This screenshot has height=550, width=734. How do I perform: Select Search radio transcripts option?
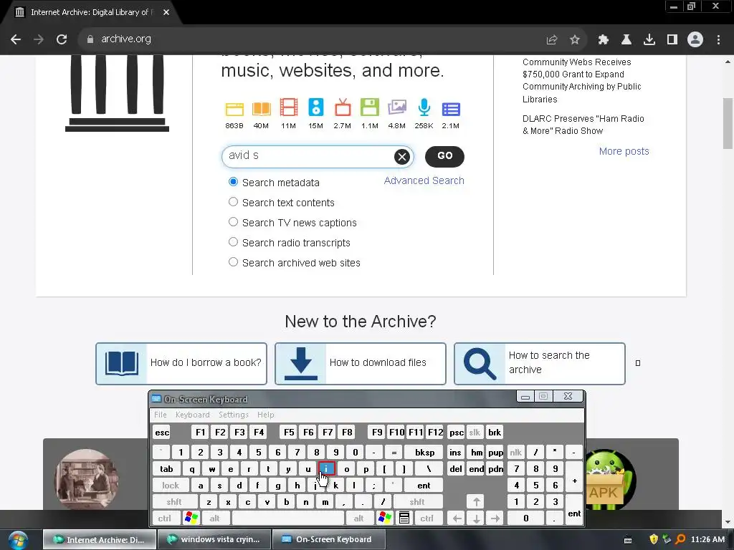pyautogui.click(x=233, y=242)
